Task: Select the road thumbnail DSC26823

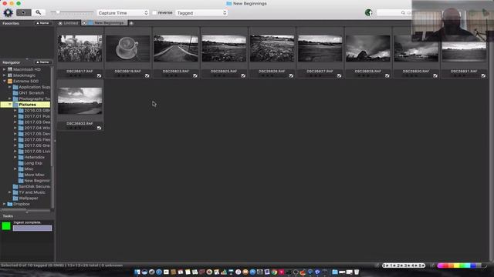Action: 176,48
